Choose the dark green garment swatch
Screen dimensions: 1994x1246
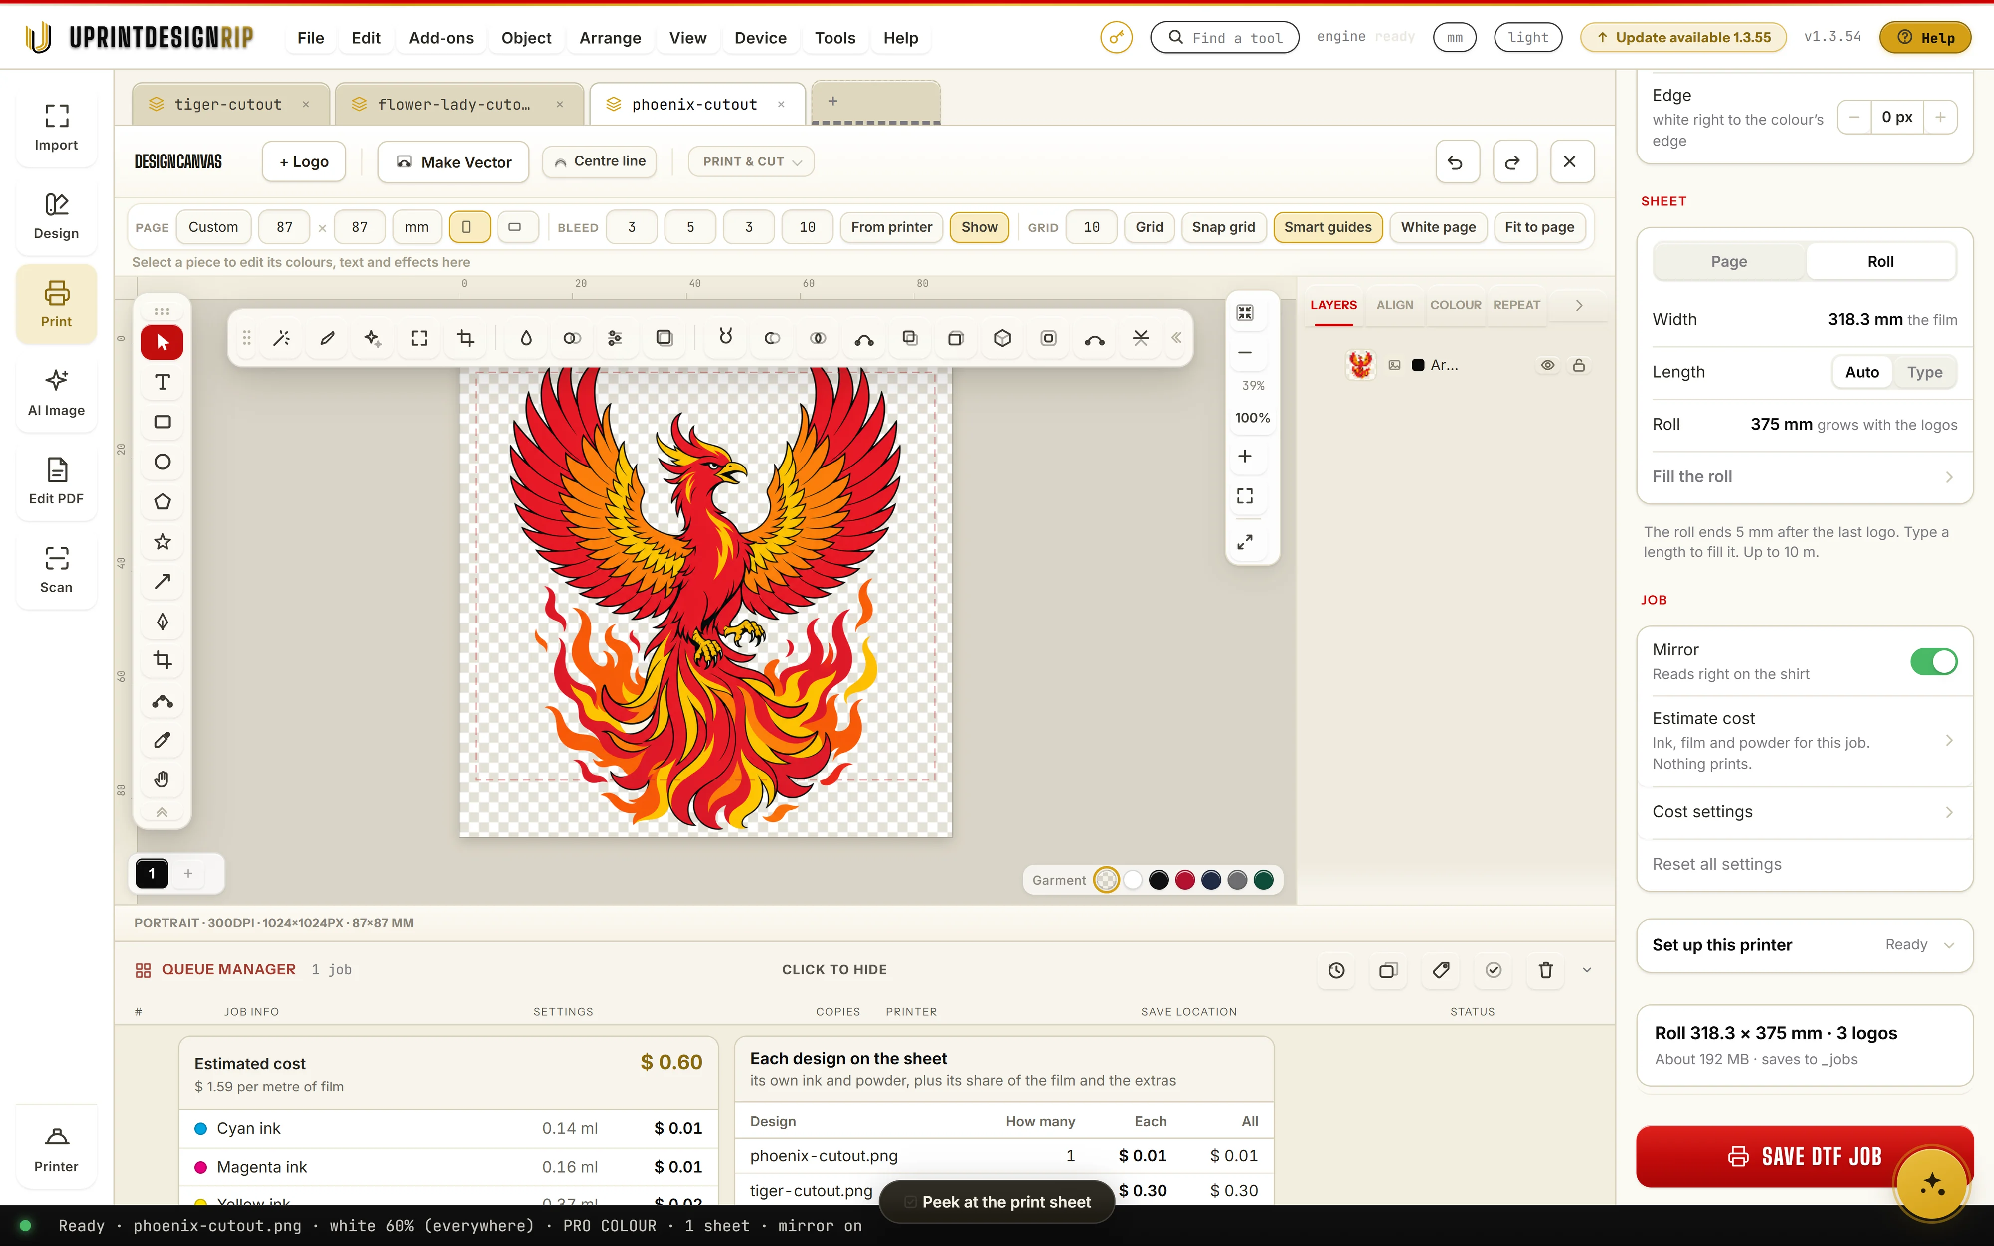coord(1263,880)
